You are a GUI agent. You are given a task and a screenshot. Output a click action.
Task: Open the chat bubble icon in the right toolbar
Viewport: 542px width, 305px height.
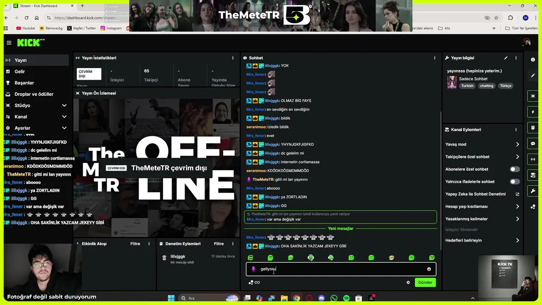(x=533, y=144)
